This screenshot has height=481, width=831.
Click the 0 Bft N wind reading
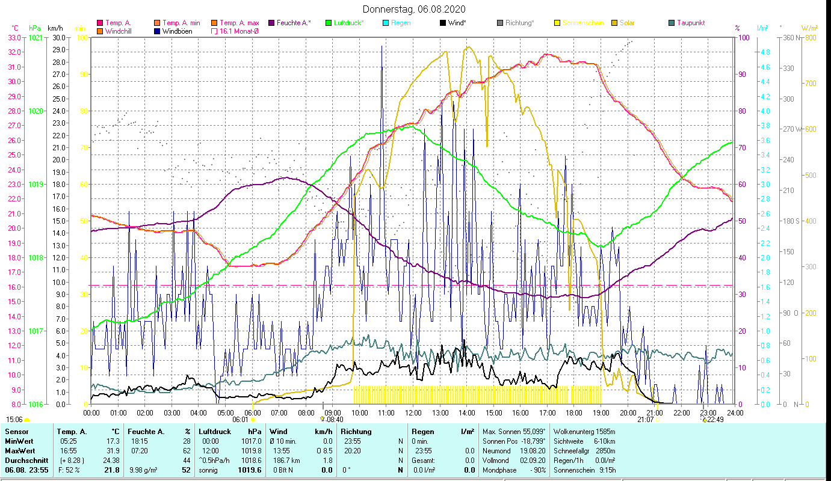283,470
